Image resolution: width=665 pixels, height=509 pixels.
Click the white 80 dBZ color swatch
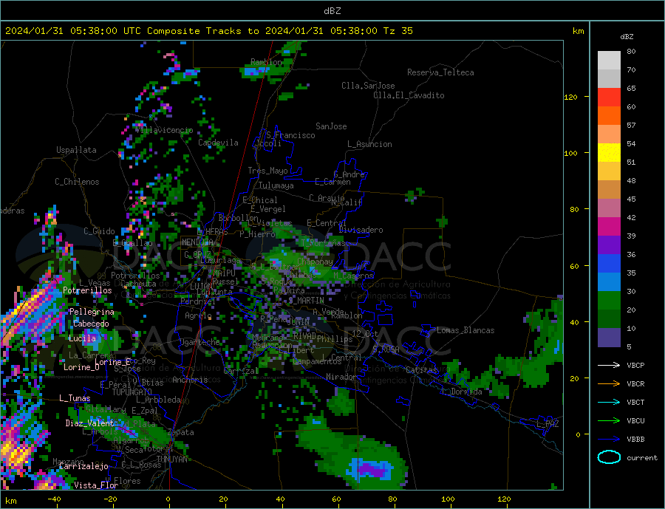(x=609, y=61)
